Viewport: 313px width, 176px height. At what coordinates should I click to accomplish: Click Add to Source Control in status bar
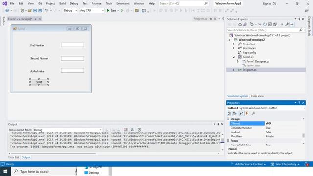(x=248, y=164)
